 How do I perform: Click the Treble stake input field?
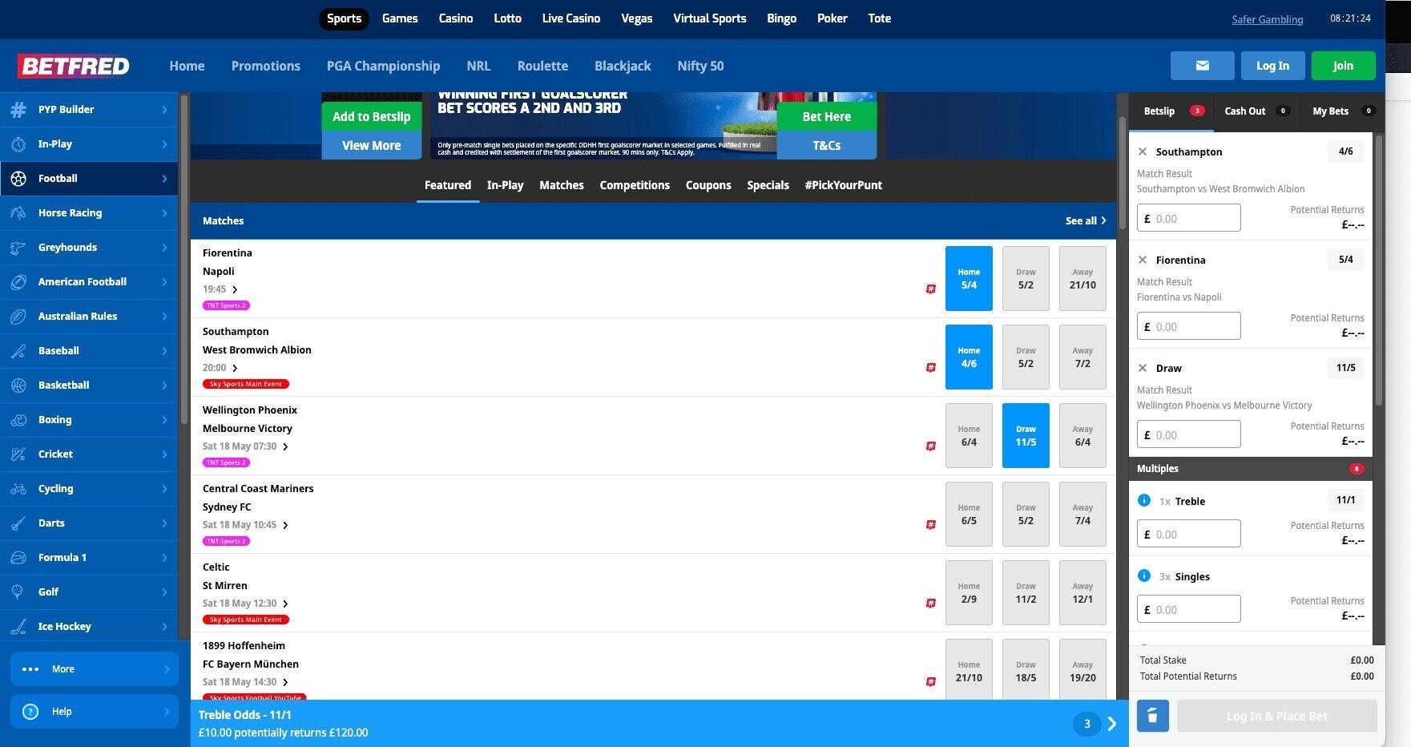click(1188, 534)
